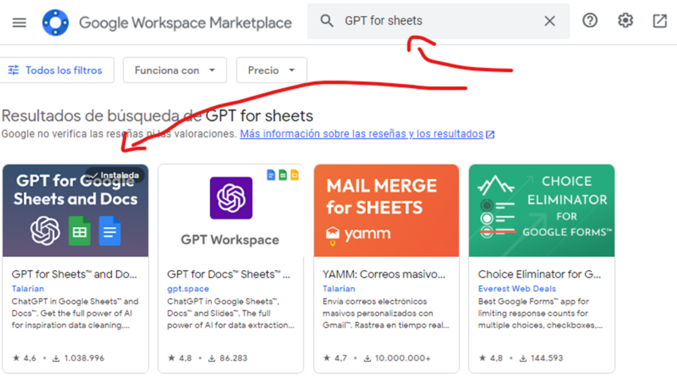Clear the search text with X
The image size is (677, 376).
pyautogui.click(x=549, y=21)
